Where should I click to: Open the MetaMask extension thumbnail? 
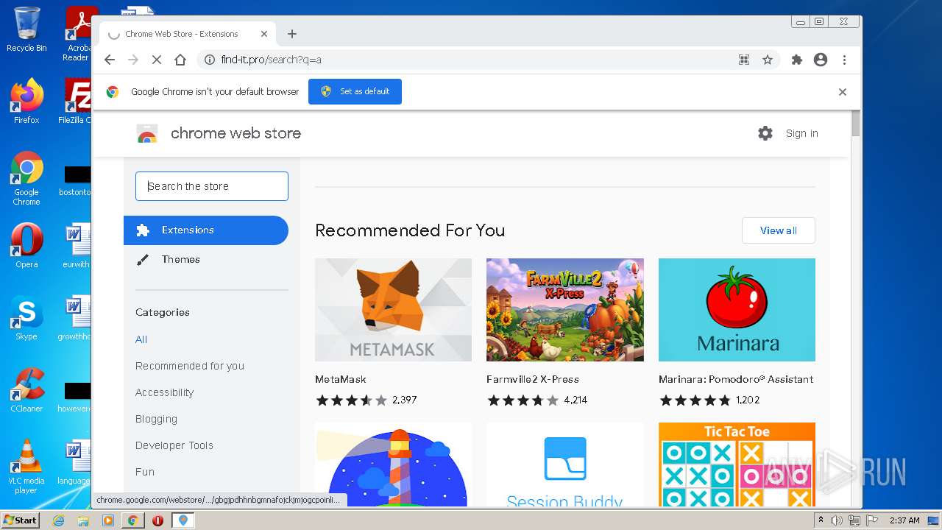coord(393,310)
